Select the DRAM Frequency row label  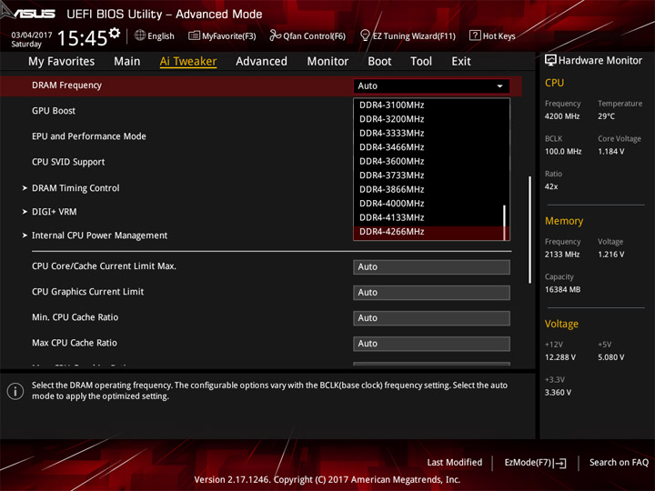[x=66, y=85]
